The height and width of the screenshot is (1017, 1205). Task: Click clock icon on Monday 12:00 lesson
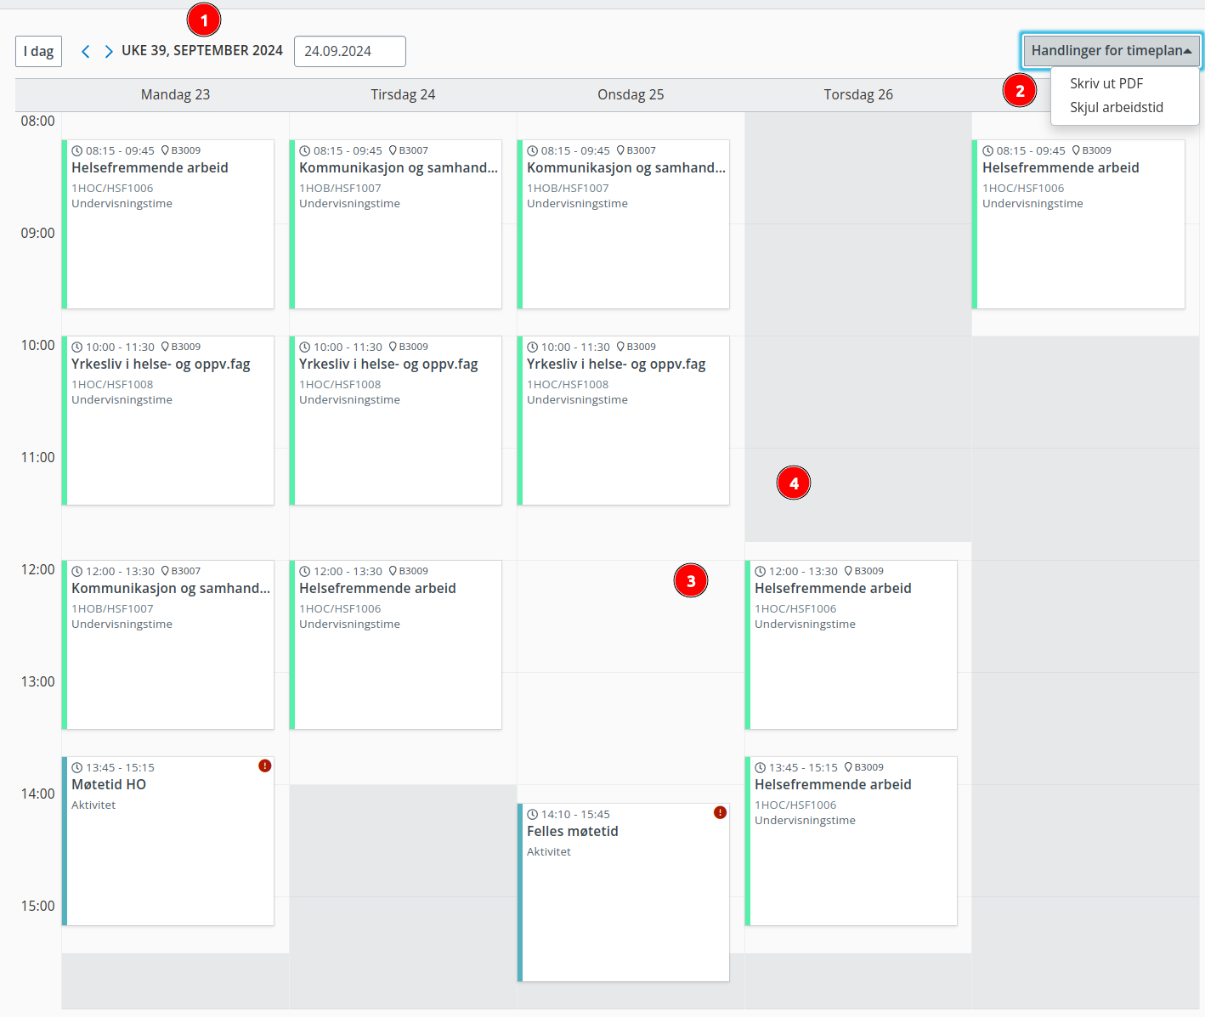click(76, 572)
